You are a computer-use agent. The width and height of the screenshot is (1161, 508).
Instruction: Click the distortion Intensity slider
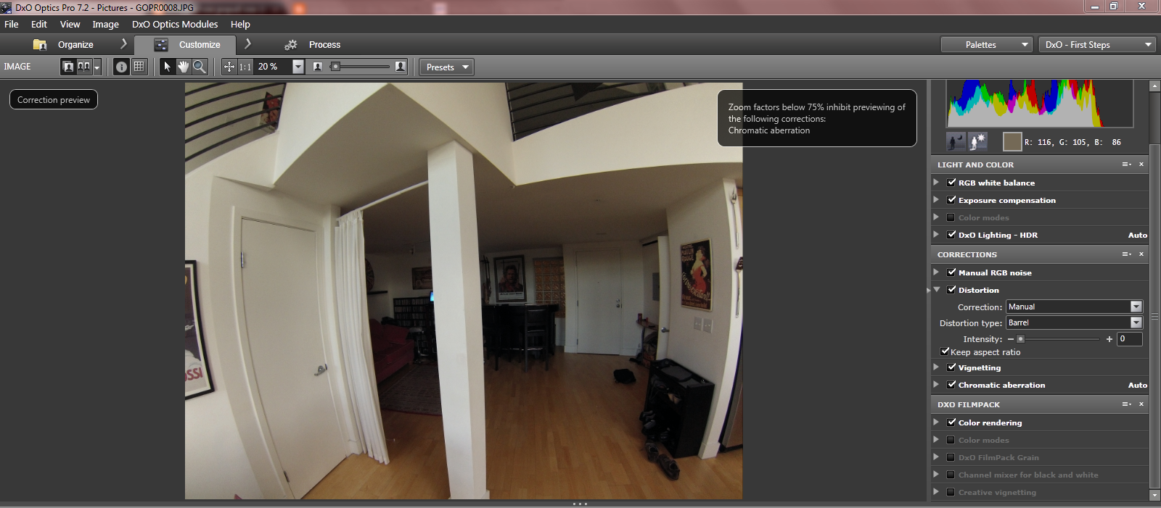point(1059,339)
